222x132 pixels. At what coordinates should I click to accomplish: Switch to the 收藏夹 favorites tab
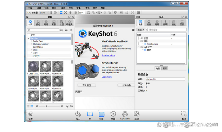(x=69, y=23)
